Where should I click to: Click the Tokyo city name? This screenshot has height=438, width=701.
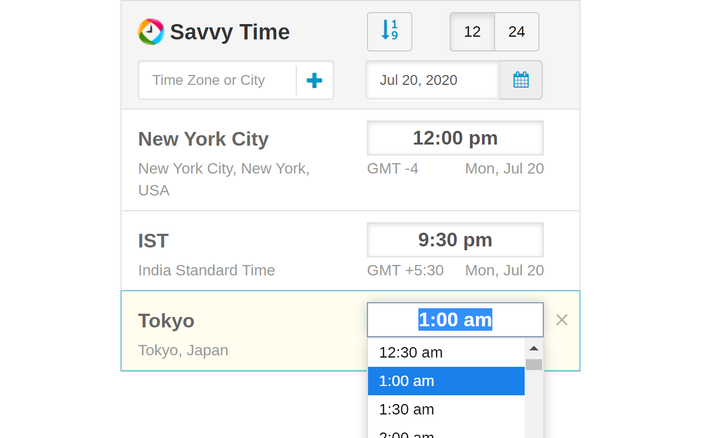tap(166, 321)
